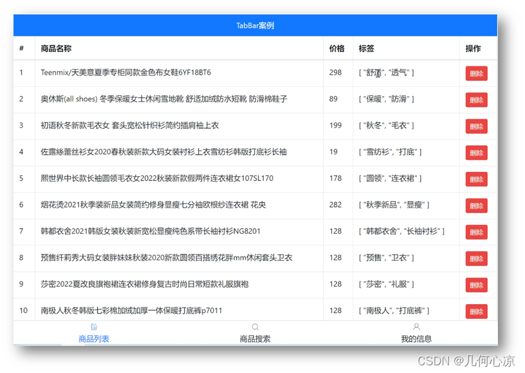Delete row 4 佐露絲蕾丝衫
This screenshot has height=373, width=525.
point(476,153)
